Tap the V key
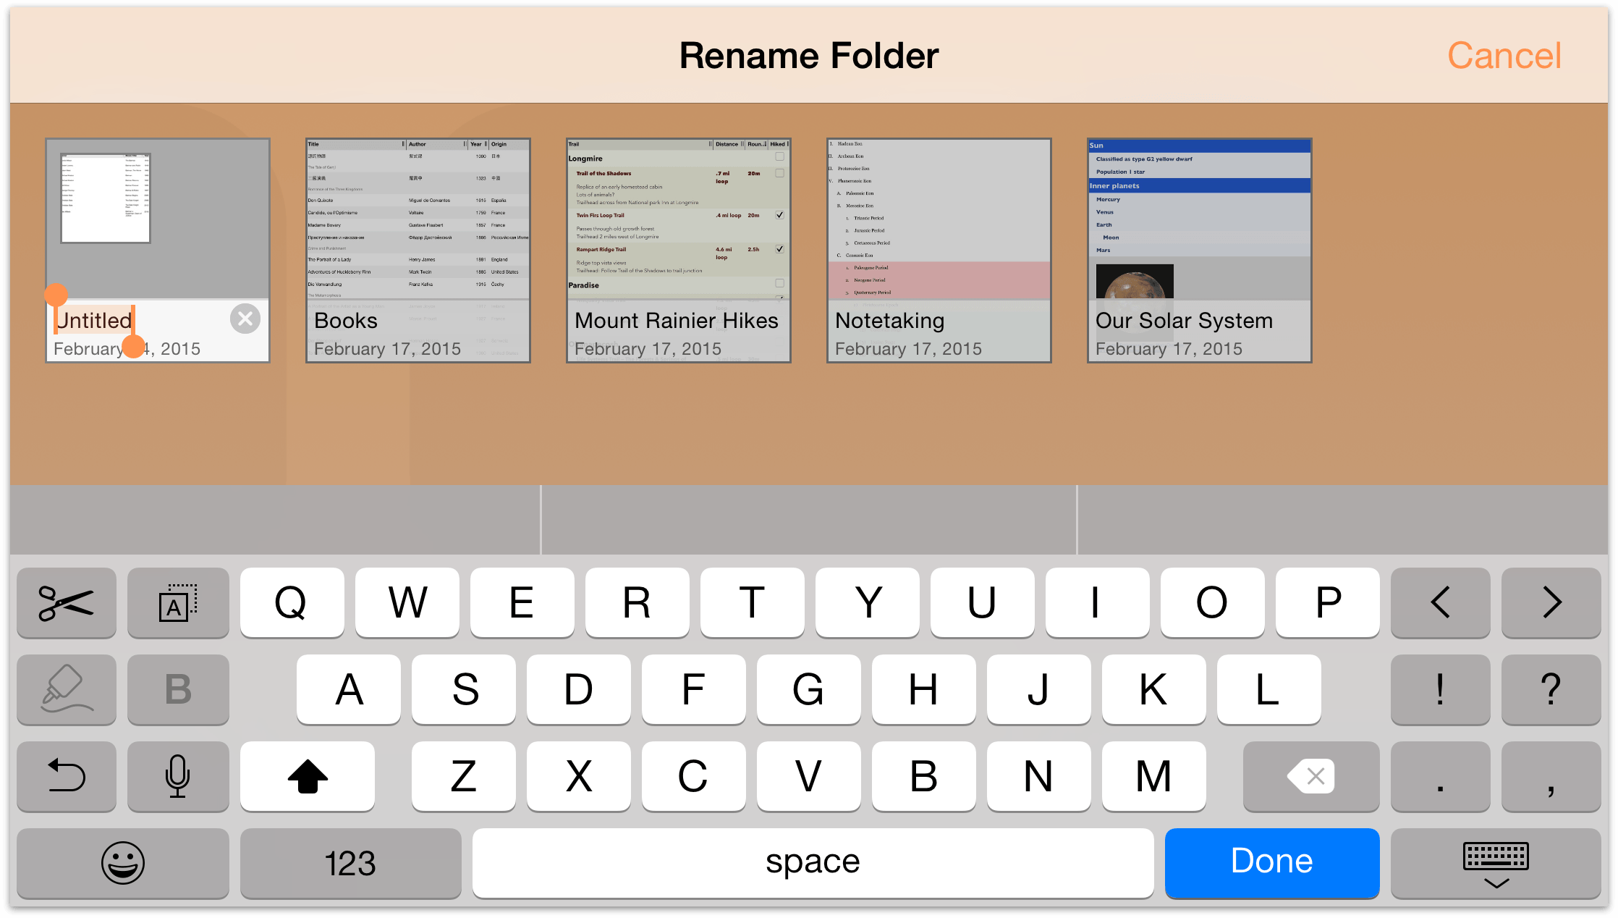The image size is (1618, 918). tap(809, 776)
